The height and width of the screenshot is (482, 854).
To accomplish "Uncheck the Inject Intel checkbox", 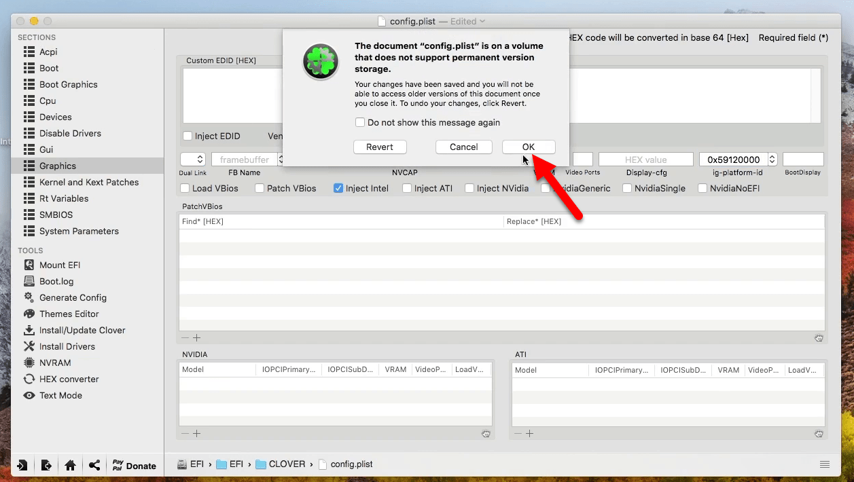I will [x=338, y=188].
